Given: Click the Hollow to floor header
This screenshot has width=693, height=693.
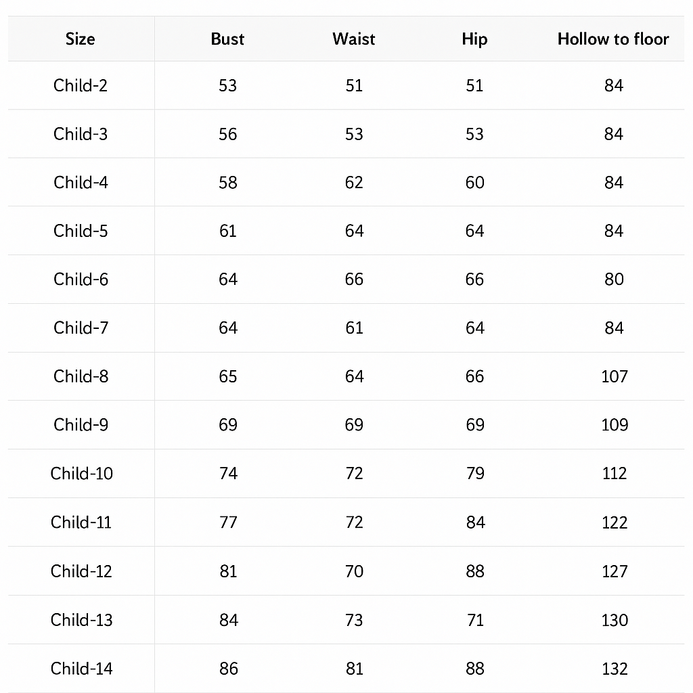Looking at the screenshot, I should coord(613,39).
